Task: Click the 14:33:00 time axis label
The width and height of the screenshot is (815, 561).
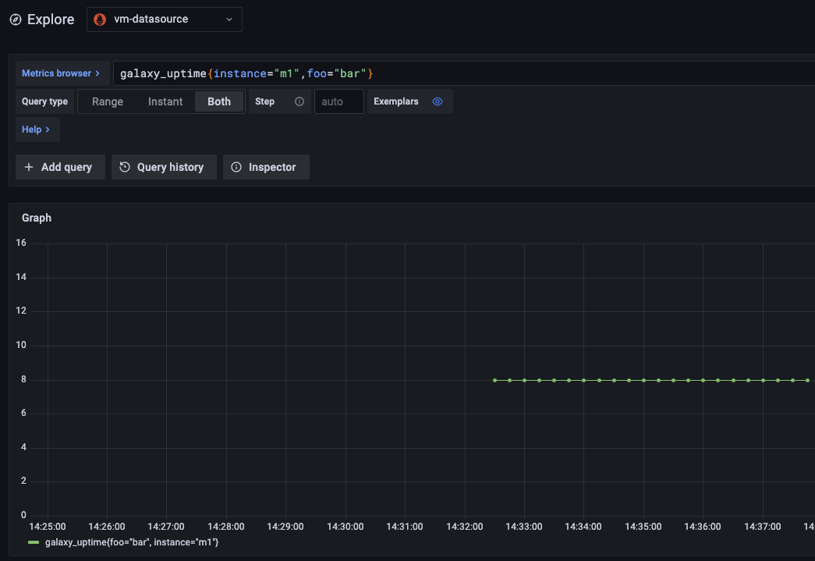Action: coord(524,527)
